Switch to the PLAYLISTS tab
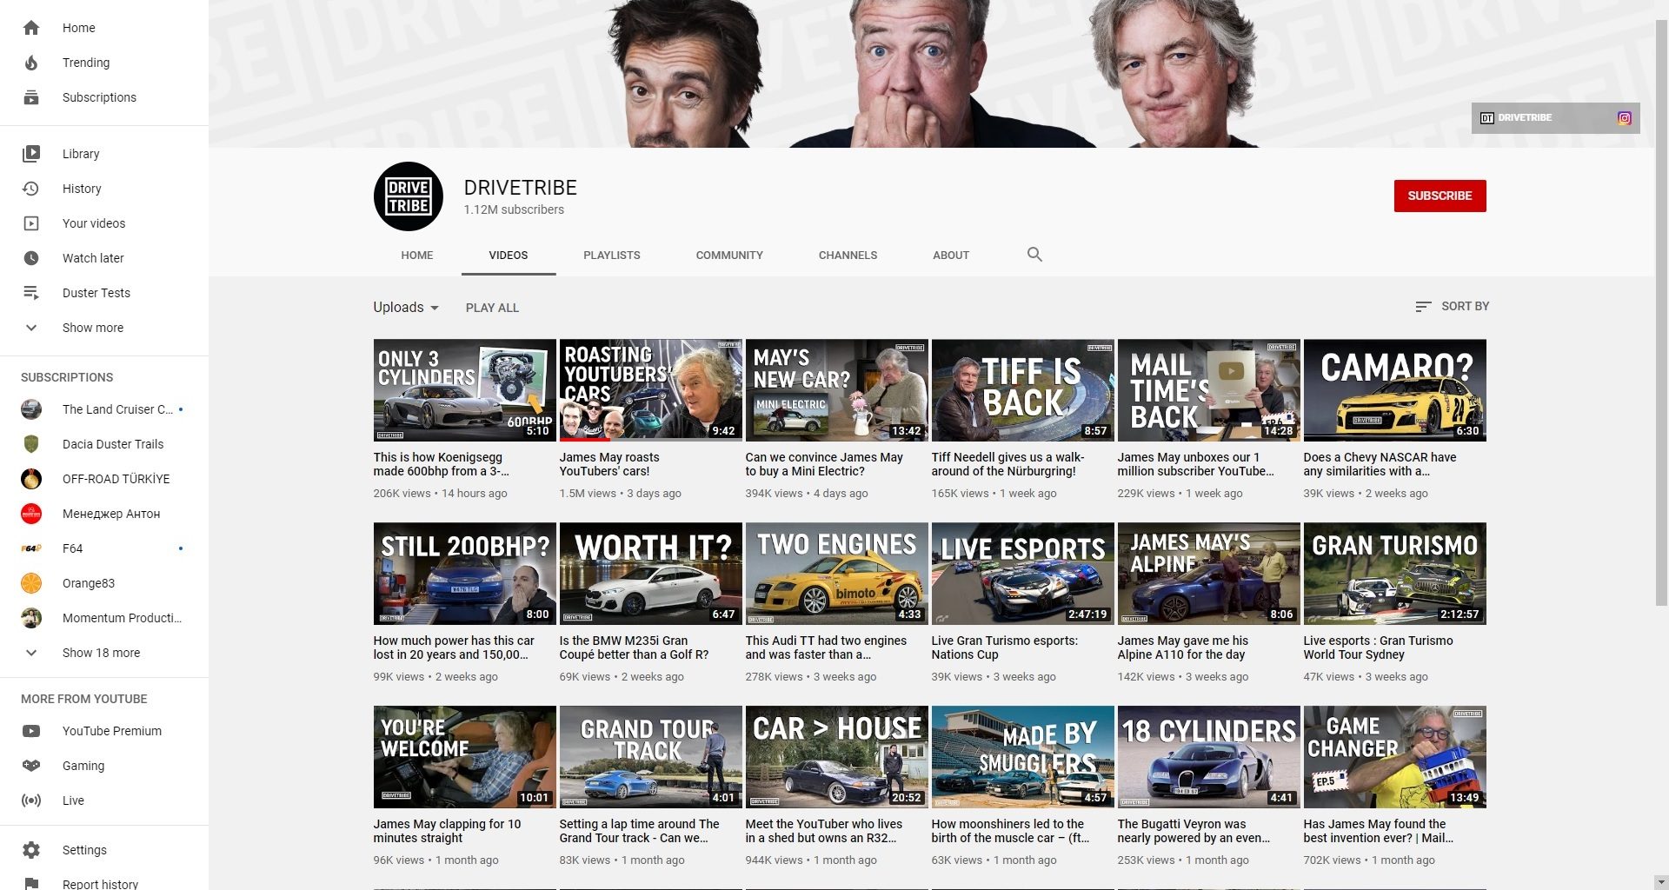Viewport: 1669px width, 890px height. 611,255
